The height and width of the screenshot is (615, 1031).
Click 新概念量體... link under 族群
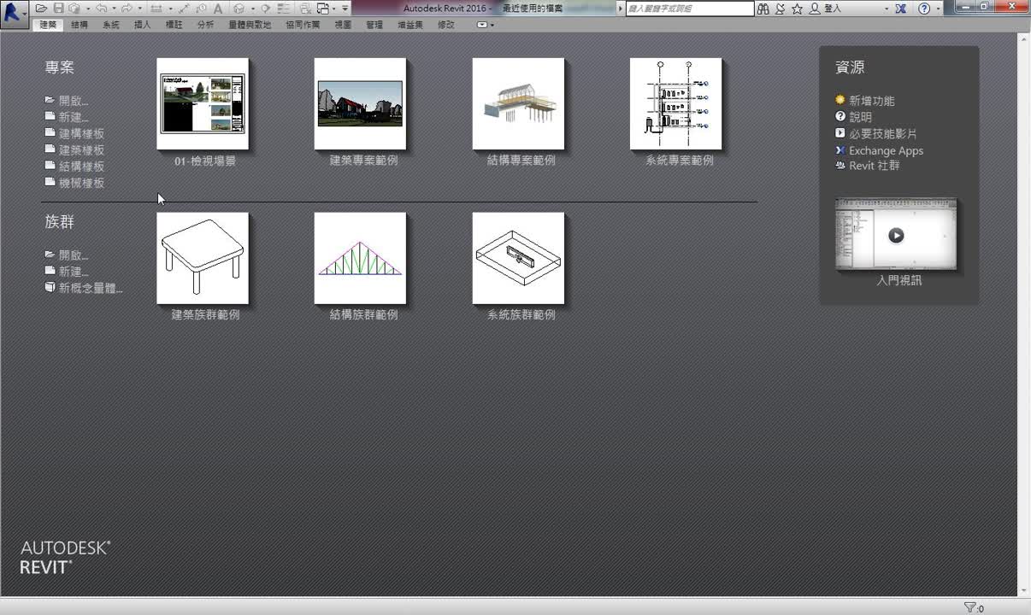(x=90, y=289)
